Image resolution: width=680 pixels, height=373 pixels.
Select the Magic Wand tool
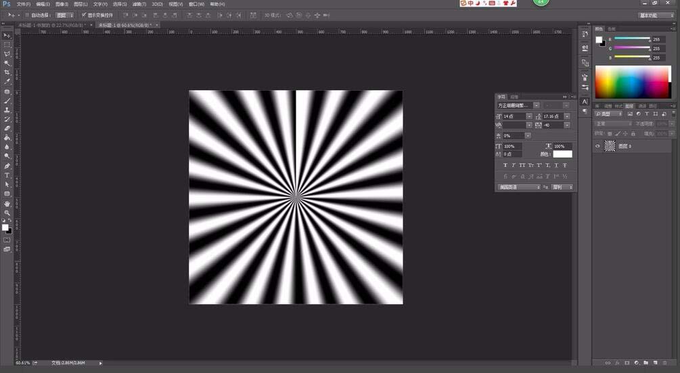point(7,64)
